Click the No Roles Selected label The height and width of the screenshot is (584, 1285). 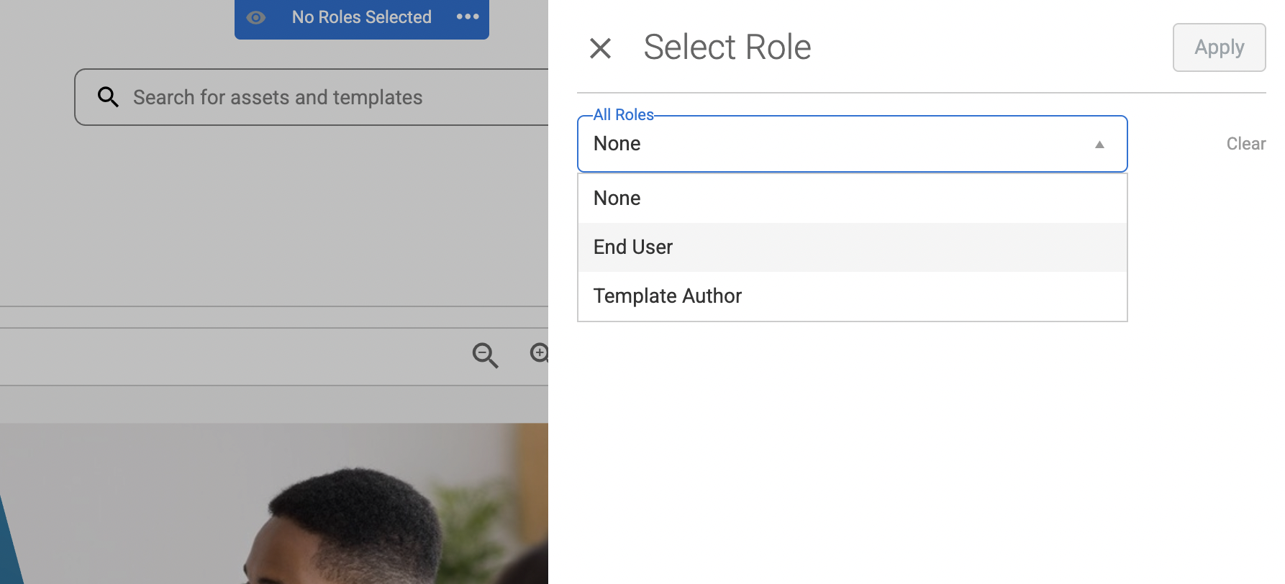pyautogui.click(x=361, y=17)
